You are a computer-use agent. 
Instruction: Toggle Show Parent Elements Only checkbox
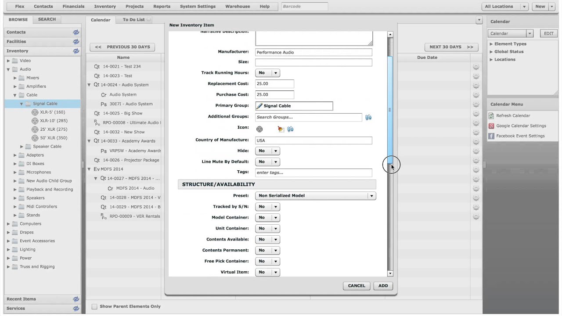point(94,306)
